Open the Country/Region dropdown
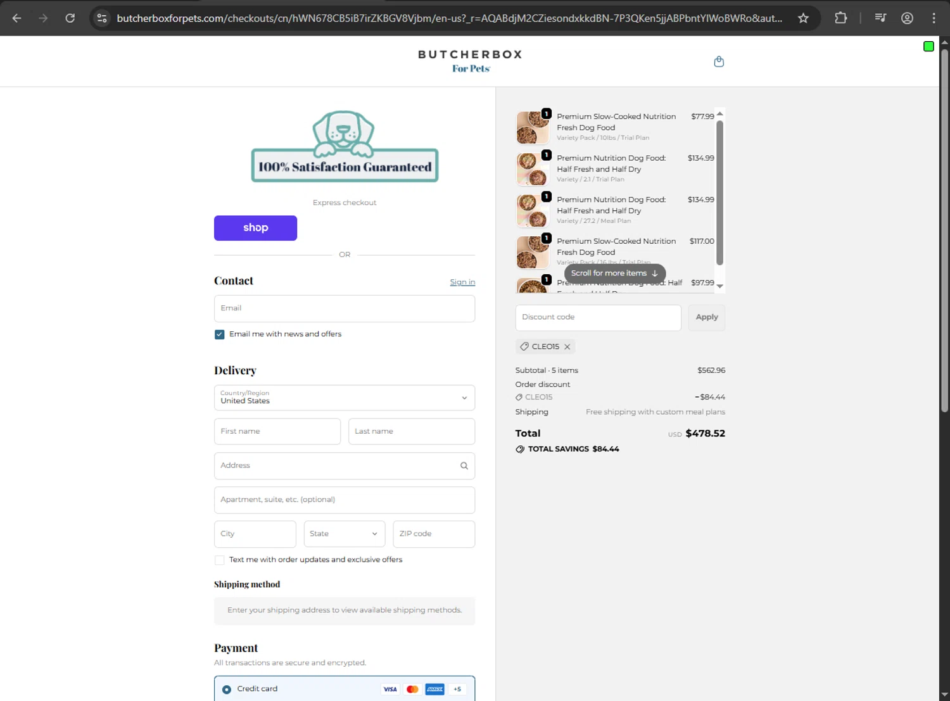This screenshot has width=950, height=701. point(345,398)
